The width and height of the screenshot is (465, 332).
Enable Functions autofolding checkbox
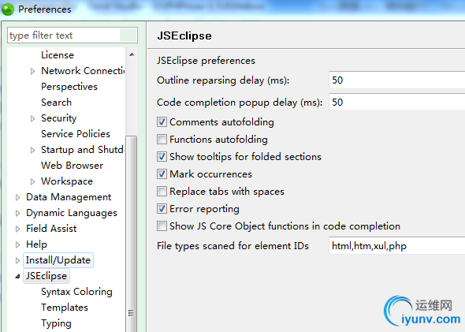tap(162, 139)
